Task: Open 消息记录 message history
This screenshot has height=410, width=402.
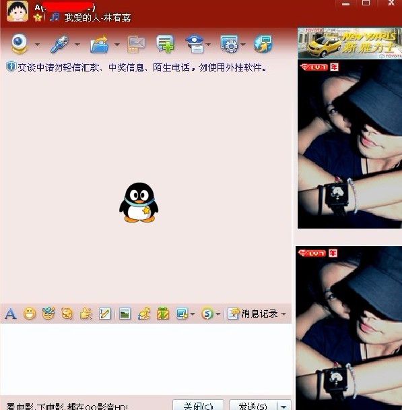Action: (257, 314)
